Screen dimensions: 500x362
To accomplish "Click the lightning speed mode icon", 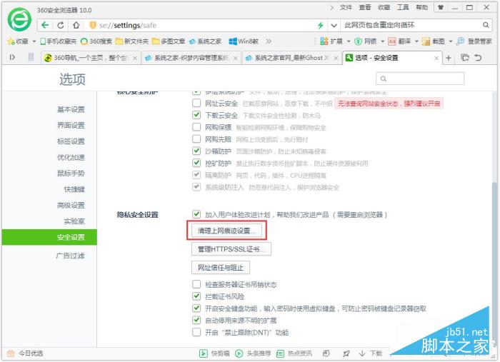I will [x=320, y=25].
